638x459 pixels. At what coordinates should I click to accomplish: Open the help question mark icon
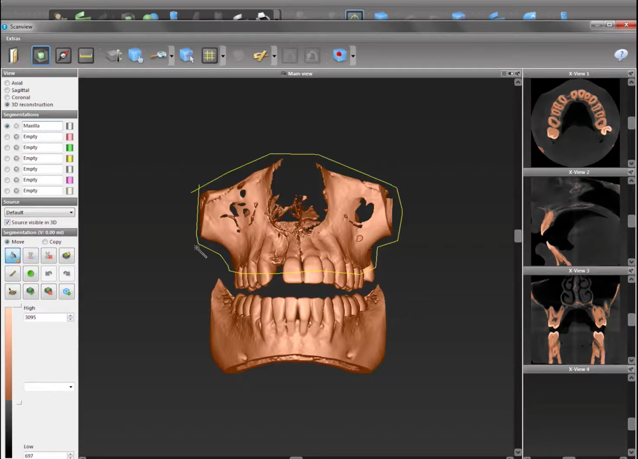[621, 55]
